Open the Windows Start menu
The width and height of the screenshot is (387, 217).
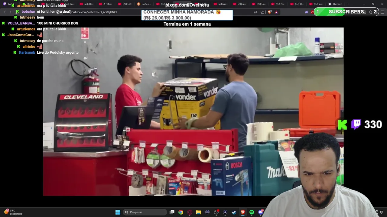tap(118, 212)
